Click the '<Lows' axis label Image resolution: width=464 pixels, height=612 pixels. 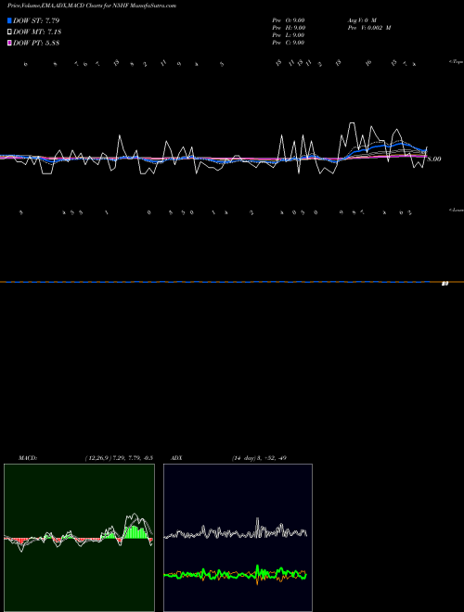coord(456,210)
